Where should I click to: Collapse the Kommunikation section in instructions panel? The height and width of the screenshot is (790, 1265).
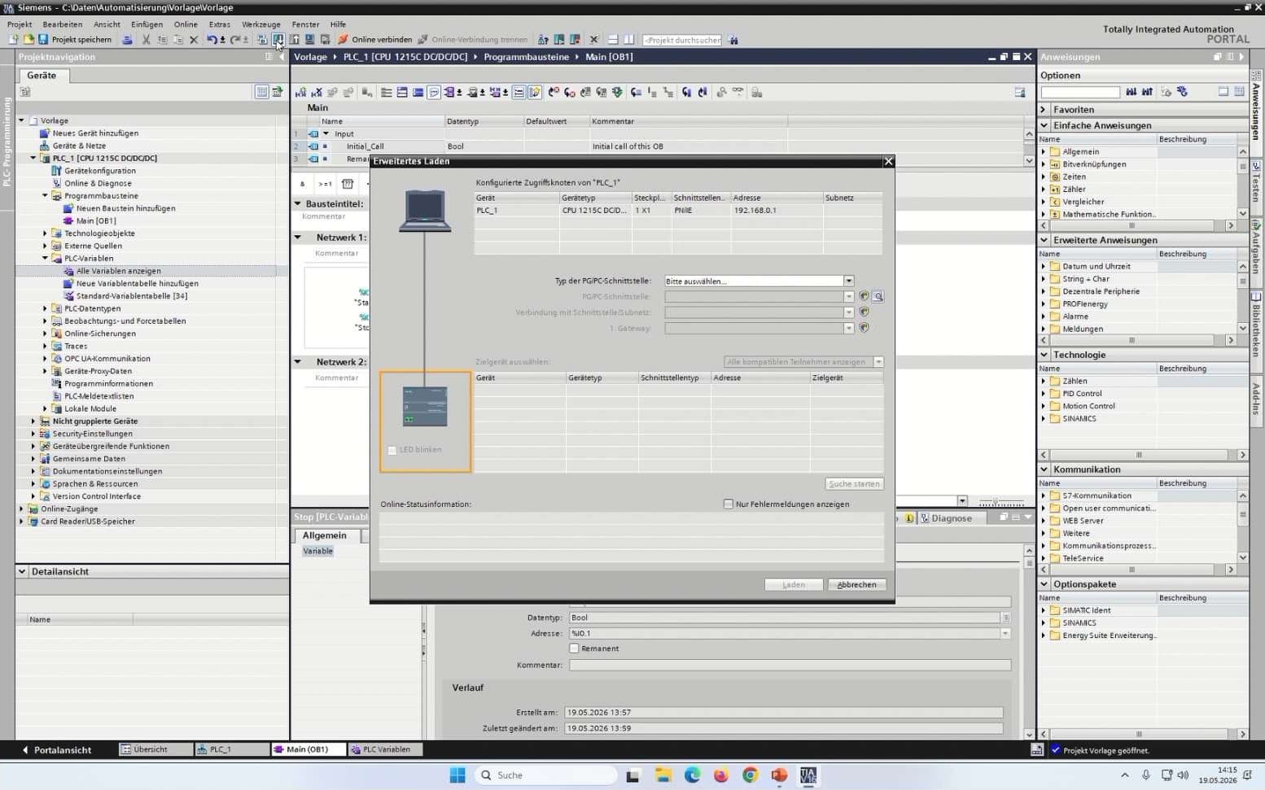[1044, 469]
